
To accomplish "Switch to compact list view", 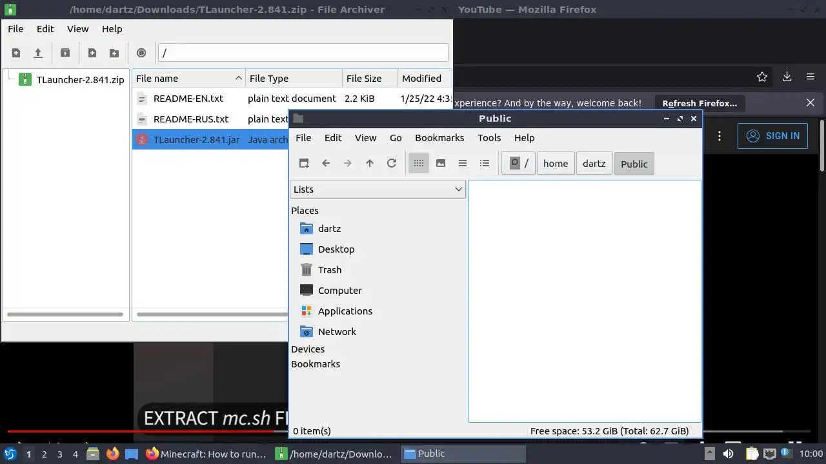I will [x=463, y=163].
